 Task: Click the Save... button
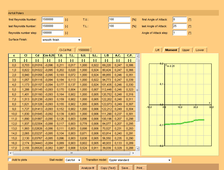point(126,168)
